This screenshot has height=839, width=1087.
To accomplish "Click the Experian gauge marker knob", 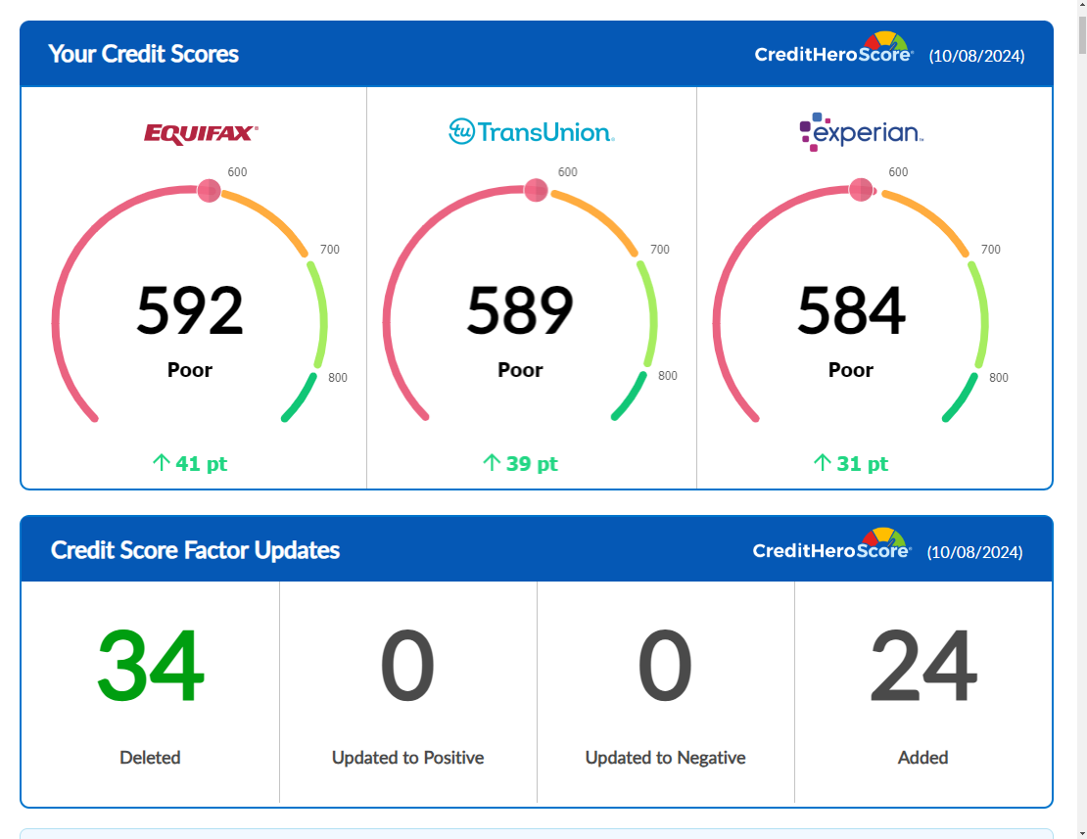I will point(861,189).
